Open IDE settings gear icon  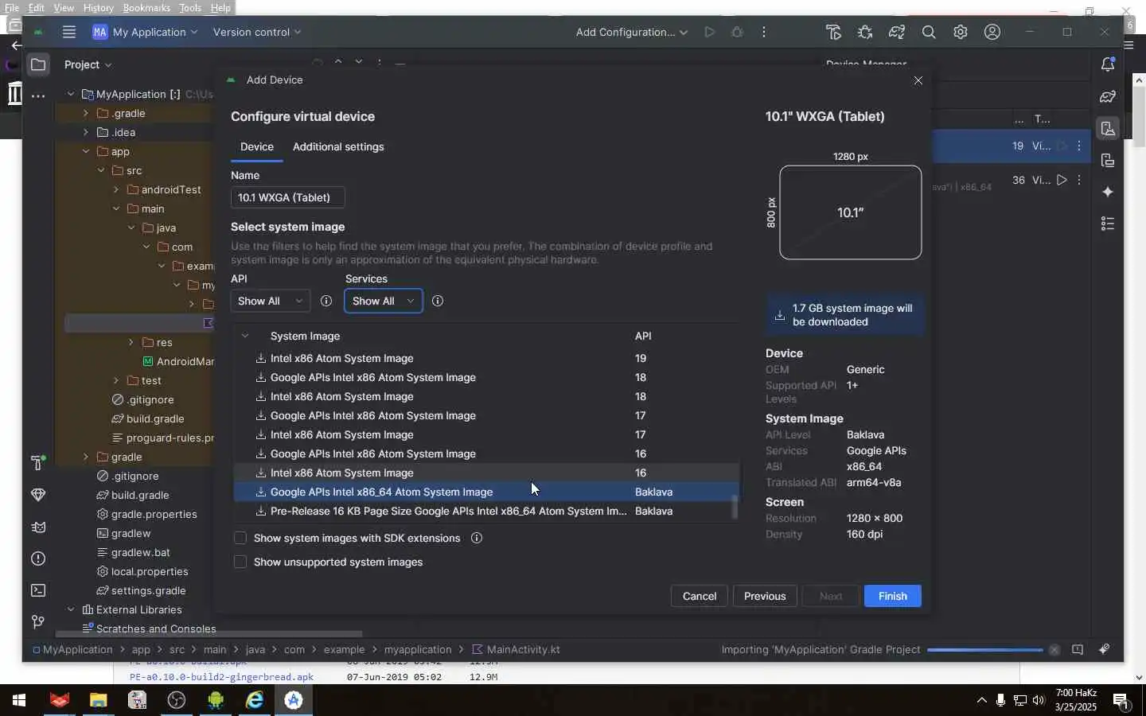pos(961,32)
